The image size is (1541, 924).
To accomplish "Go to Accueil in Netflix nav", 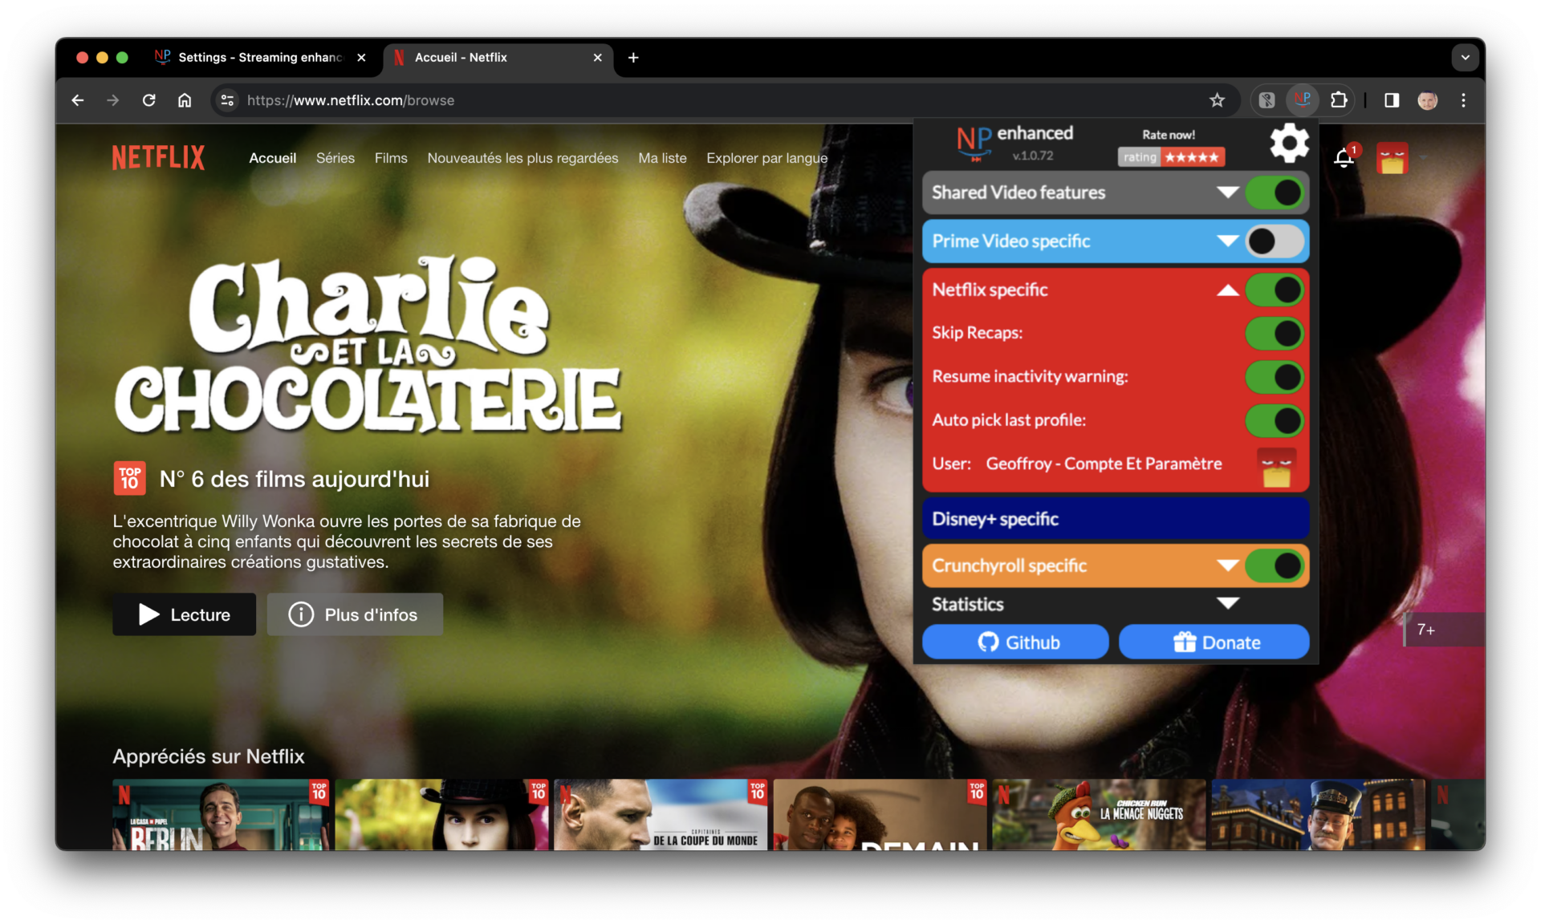I will pyautogui.click(x=272, y=158).
